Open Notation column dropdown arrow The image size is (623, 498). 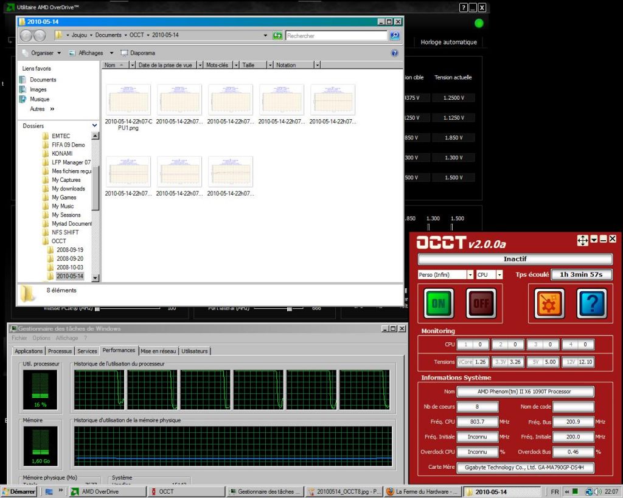click(x=317, y=65)
